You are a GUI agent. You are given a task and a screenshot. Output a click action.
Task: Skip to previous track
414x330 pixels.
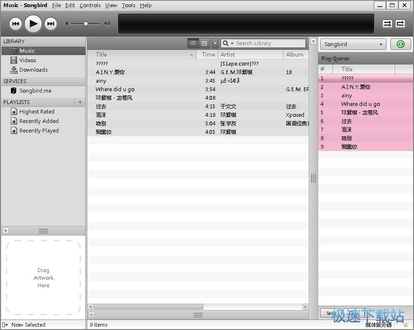click(x=16, y=24)
